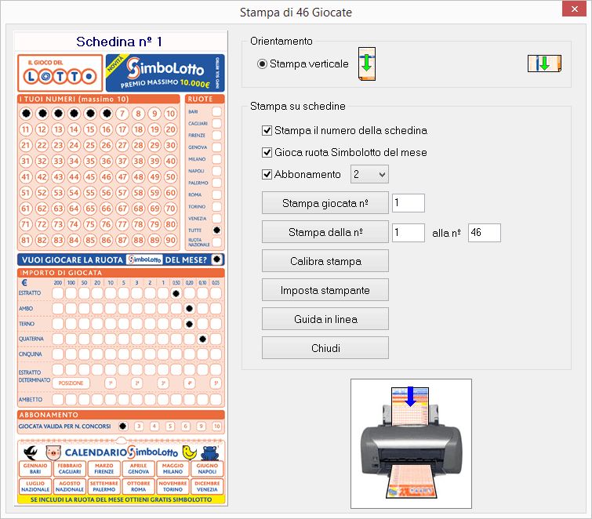Click the filled TUTTE ruota box
The height and width of the screenshot is (519, 592).
pyautogui.click(x=216, y=230)
